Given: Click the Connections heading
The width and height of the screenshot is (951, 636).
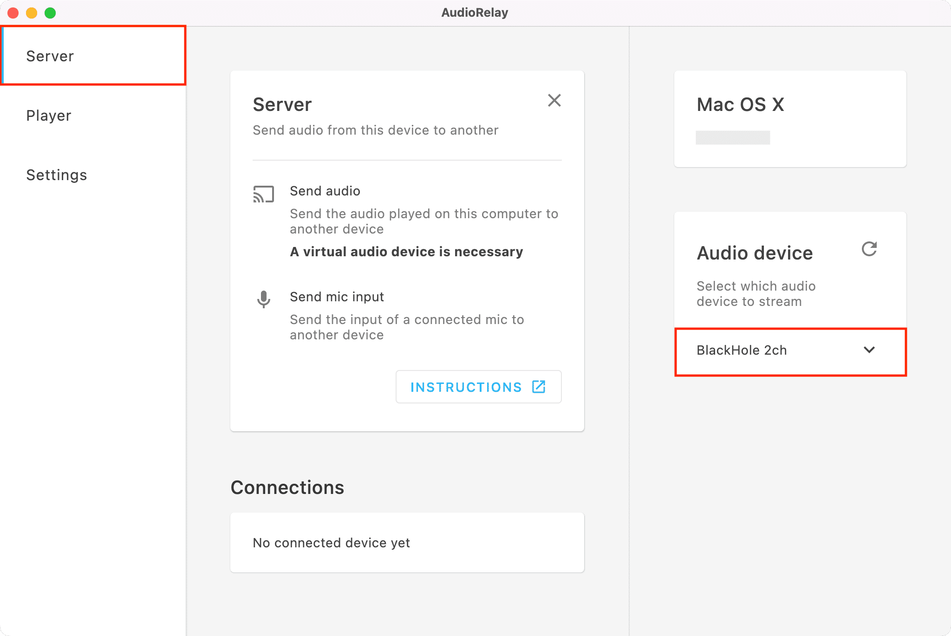Looking at the screenshot, I should [x=287, y=487].
